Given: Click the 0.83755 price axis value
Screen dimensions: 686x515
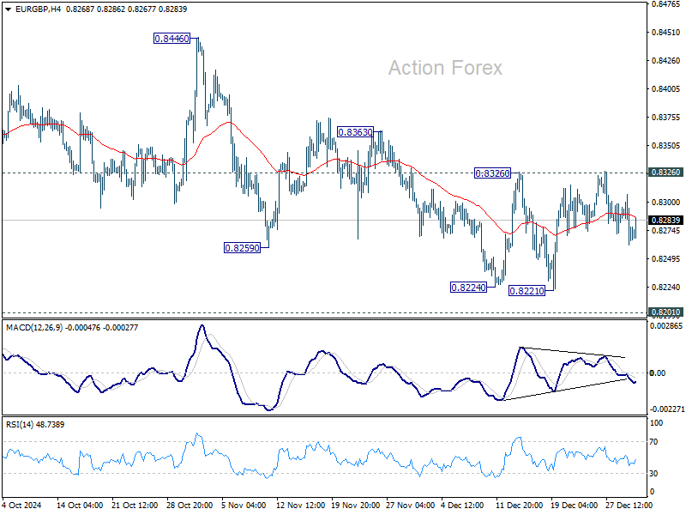Looking at the screenshot, I should click(666, 118).
